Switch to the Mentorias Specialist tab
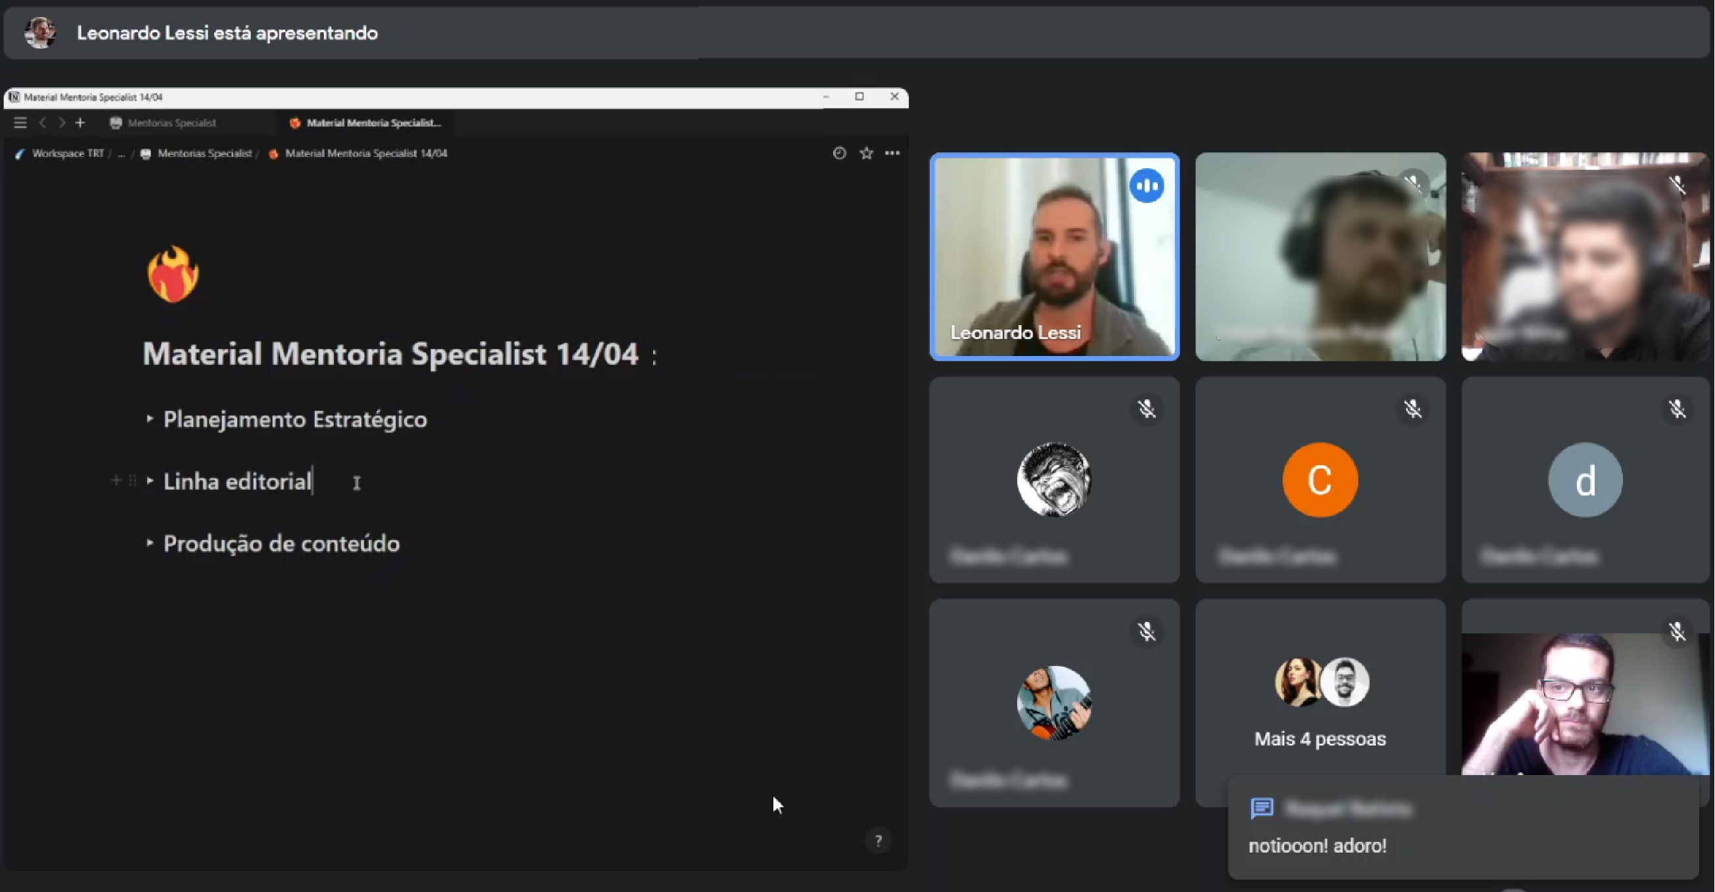 point(171,122)
